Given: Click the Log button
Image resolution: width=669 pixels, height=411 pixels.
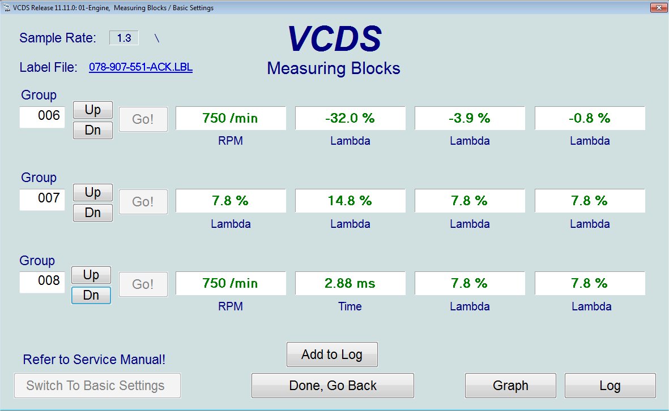Looking at the screenshot, I should (x=610, y=386).
